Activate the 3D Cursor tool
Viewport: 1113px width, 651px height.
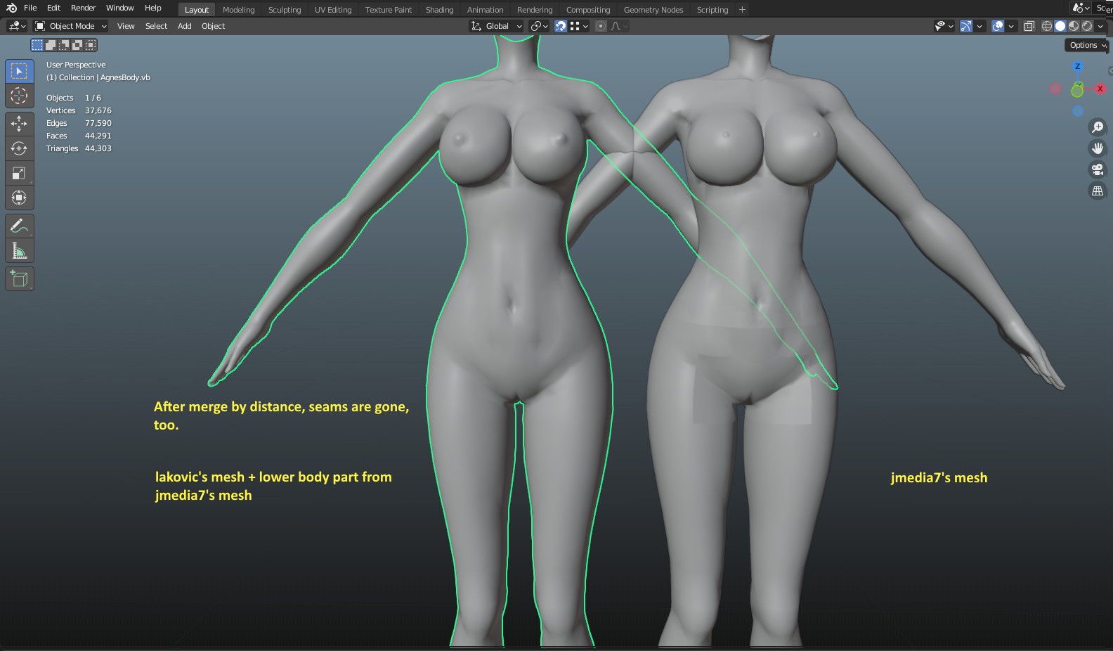pyautogui.click(x=19, y=96)
